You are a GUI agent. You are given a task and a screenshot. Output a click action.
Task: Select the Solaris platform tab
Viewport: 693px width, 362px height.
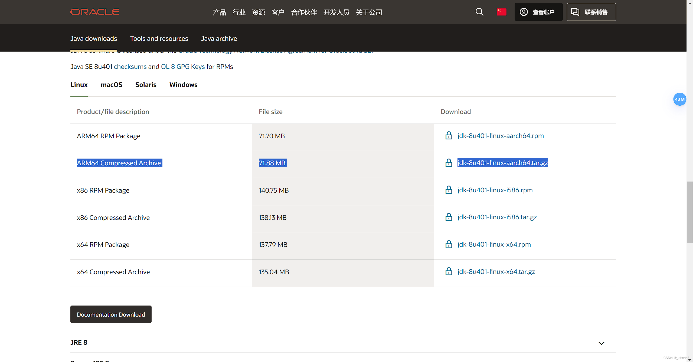(x=146, y=85)
